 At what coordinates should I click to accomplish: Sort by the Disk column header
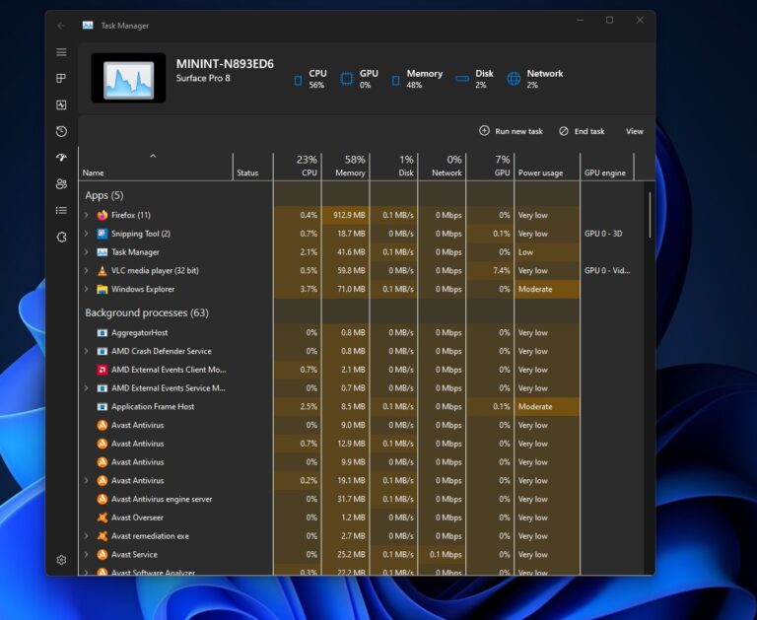(x=394, y=167)
